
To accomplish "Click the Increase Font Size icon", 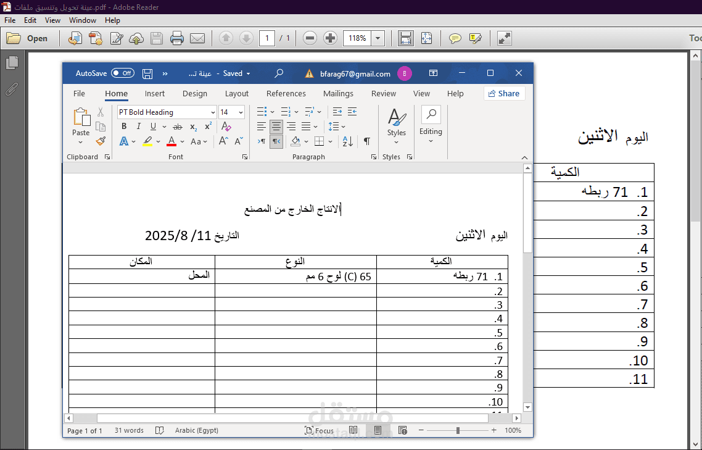I will coord(223,141).
